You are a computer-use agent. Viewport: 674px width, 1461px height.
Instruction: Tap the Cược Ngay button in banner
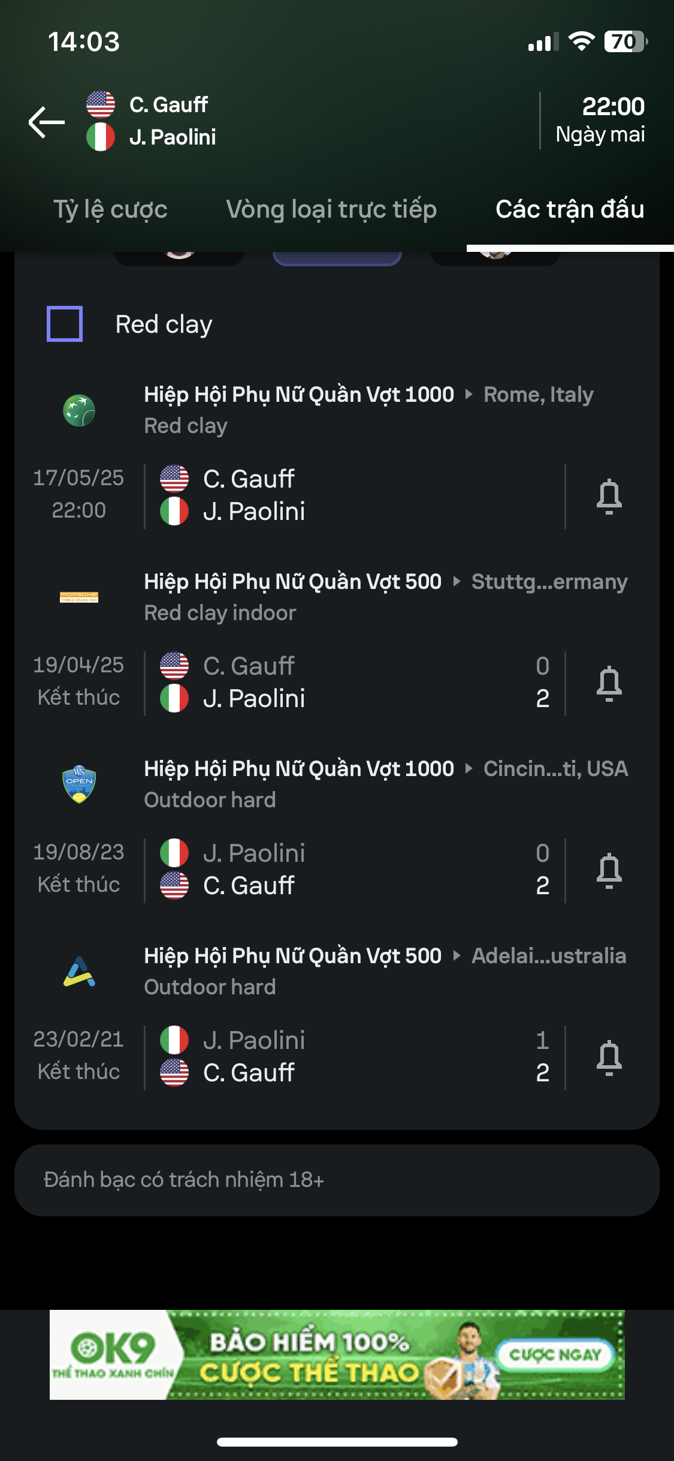point(555,1355)
